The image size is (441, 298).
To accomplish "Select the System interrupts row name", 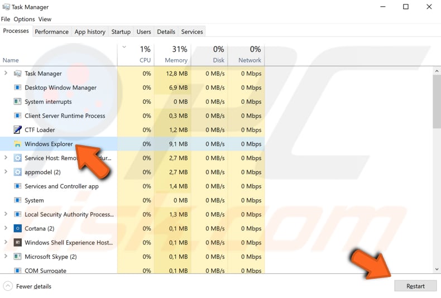I will tap(48, 102).
